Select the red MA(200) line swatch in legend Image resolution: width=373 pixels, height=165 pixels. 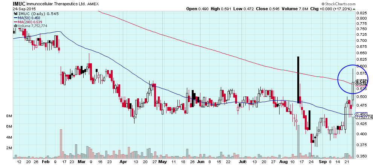pos(15,21)
